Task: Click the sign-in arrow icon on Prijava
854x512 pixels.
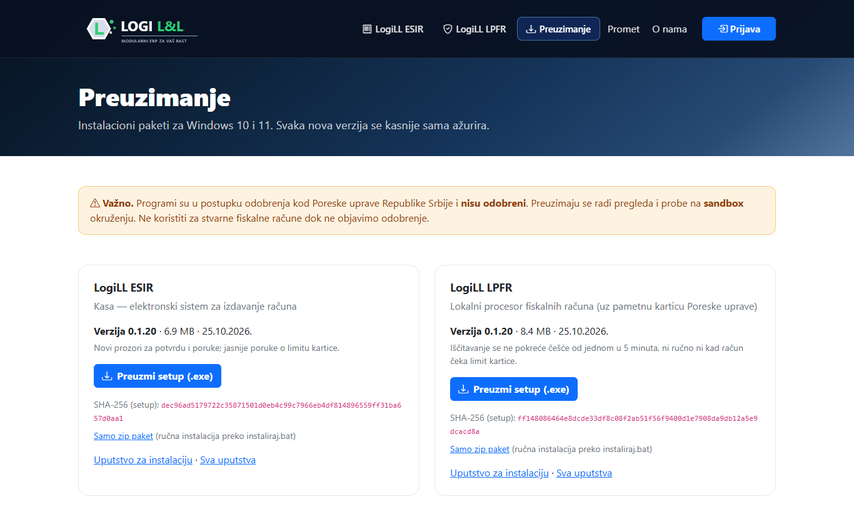Action: (x=723, y=29)
